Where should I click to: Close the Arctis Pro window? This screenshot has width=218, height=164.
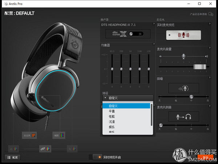point(210,4)
